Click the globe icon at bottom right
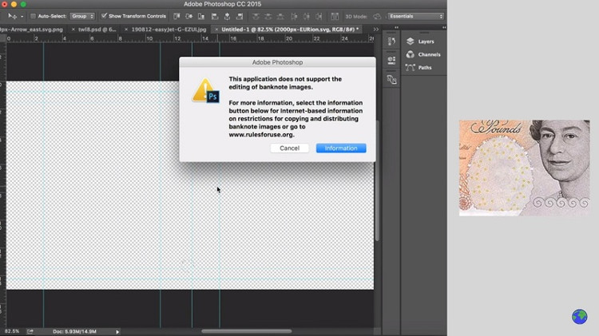 tap(580, 317)
